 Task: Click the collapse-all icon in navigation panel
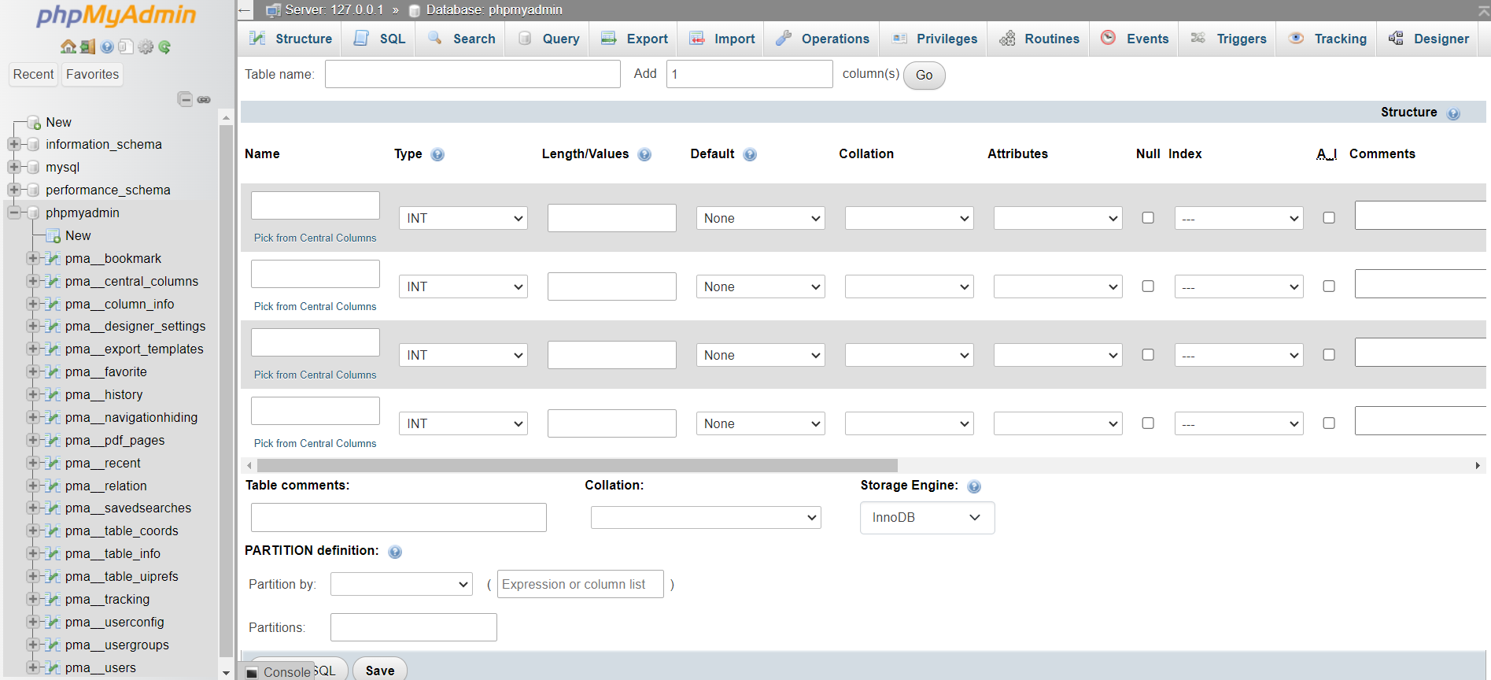click(x=186, y=99)
